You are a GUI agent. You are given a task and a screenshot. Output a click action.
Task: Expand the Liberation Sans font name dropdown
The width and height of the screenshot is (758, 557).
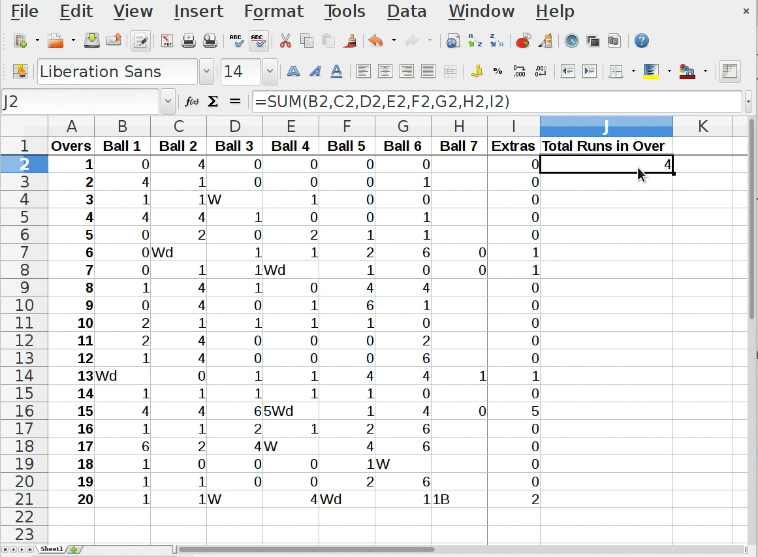coord(207,72)
